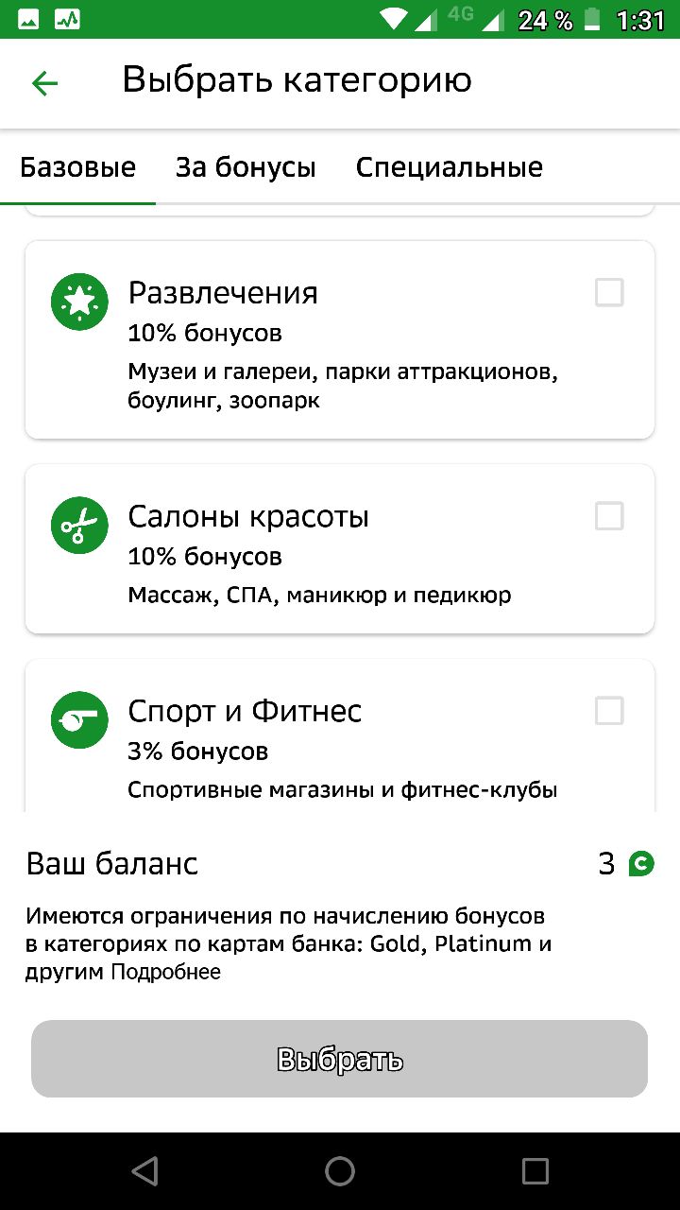Image resolution: width=680 pixels, height=1210 pixels.
Task: Check the Развлечения category checkbox
Action: [x=609, y=293]
